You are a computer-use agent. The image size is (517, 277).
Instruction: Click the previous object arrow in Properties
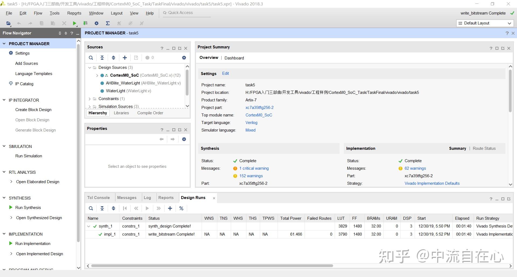161,139
